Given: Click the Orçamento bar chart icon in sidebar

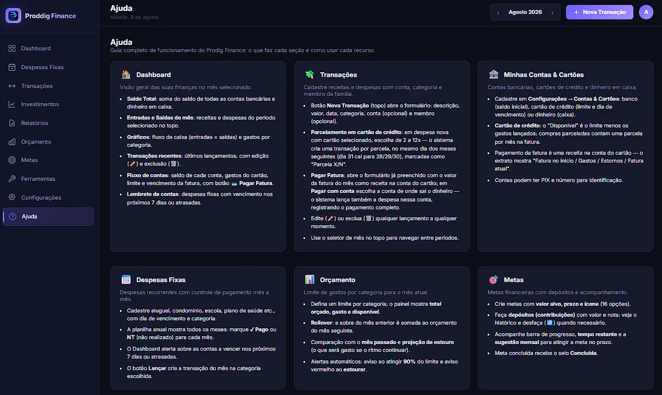Looking at the screenshot, I should coord(12,141).
